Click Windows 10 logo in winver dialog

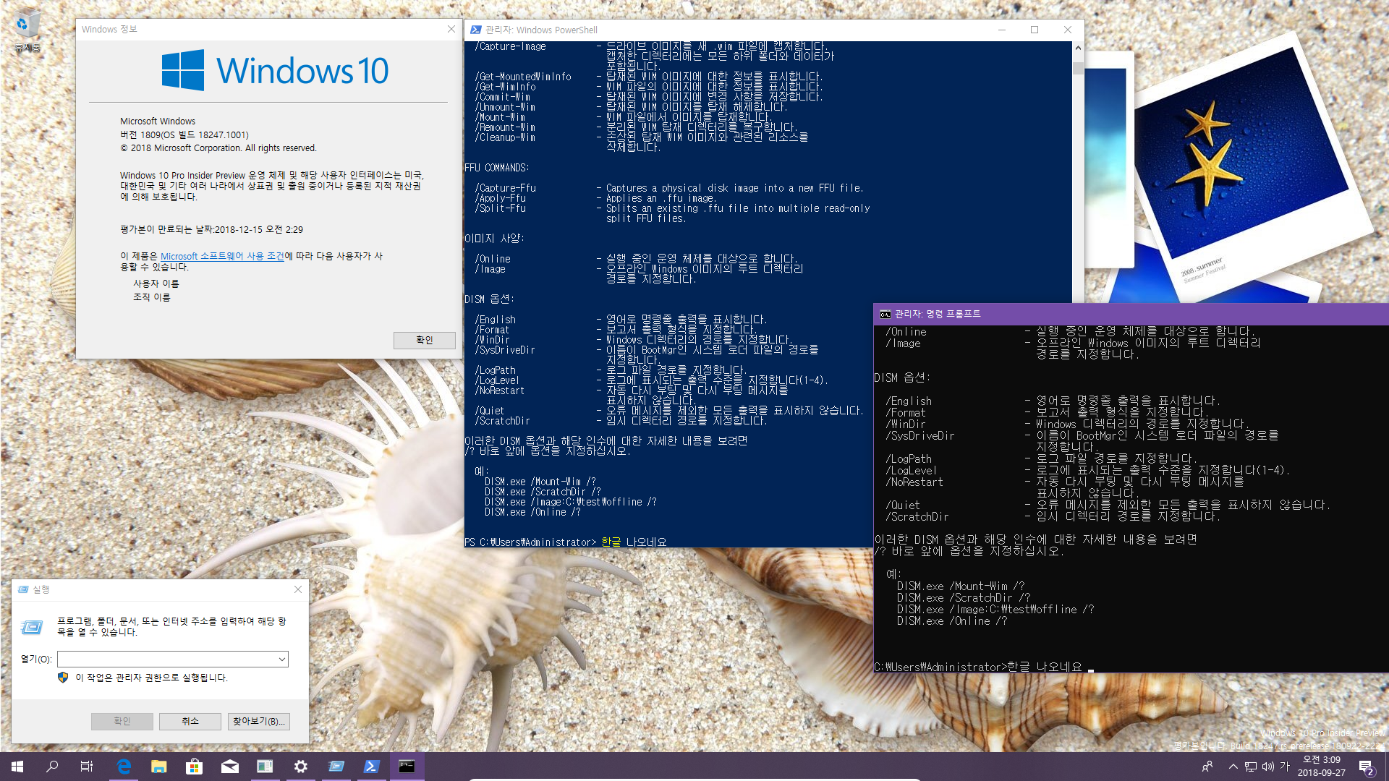click(275, 70)
